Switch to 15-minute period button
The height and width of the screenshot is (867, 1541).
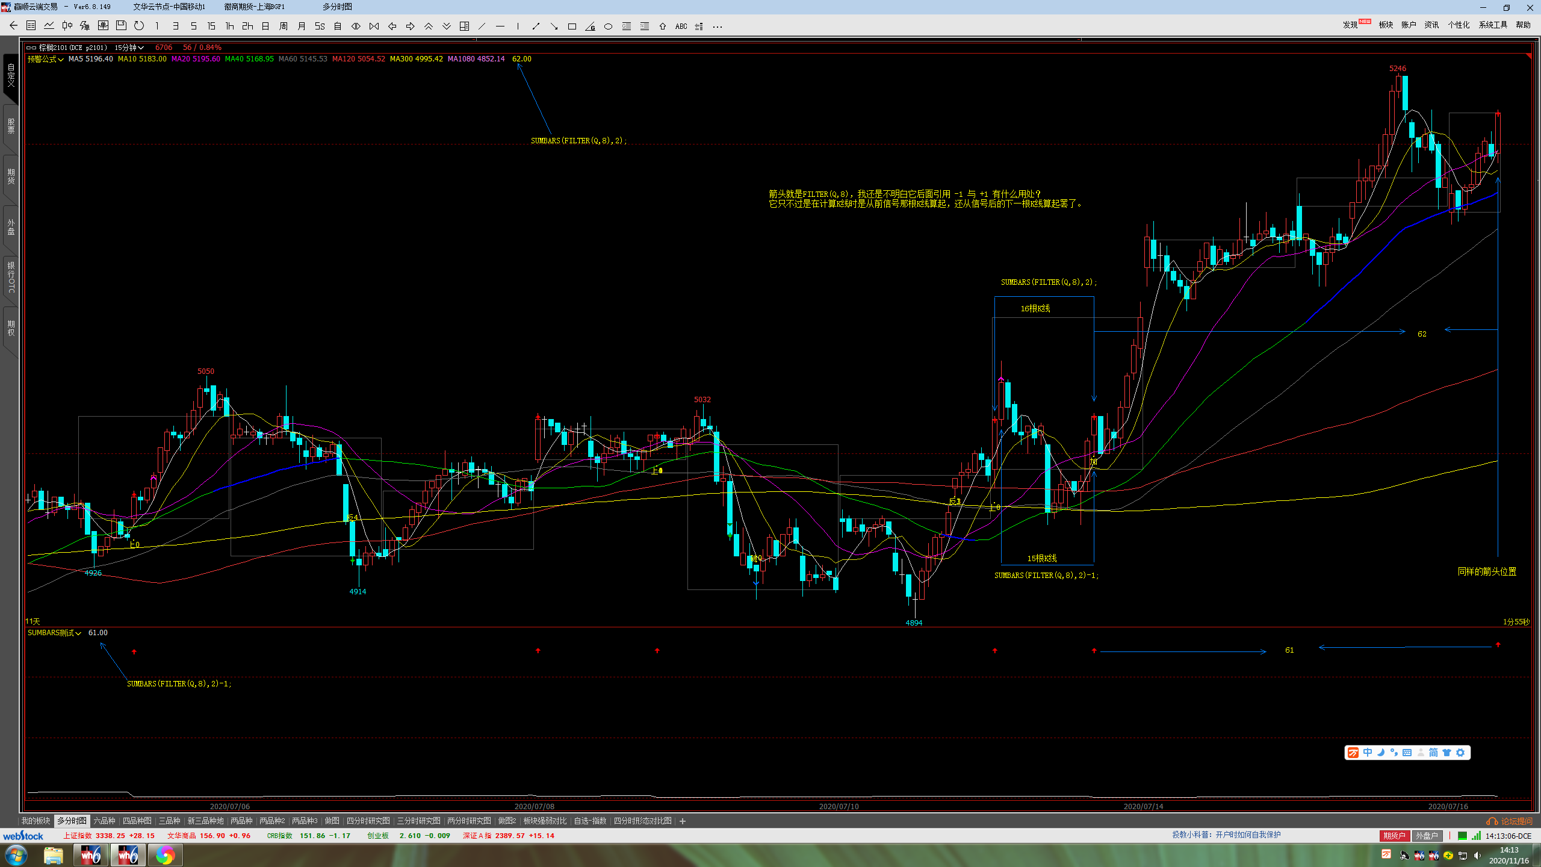pos(211,26)
